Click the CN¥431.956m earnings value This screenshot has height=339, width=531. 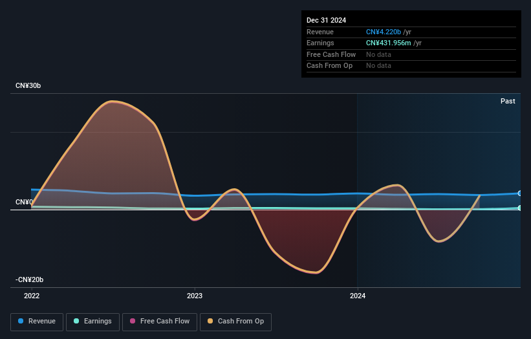tap(389, 43)
